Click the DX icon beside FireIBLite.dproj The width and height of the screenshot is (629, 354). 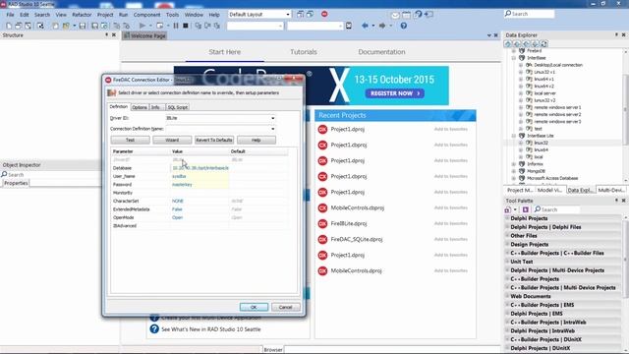tap(322, 223)
